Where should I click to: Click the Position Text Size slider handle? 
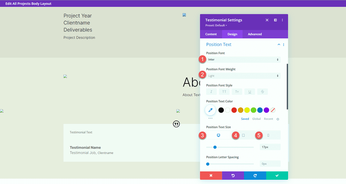(x=215, y=147)
